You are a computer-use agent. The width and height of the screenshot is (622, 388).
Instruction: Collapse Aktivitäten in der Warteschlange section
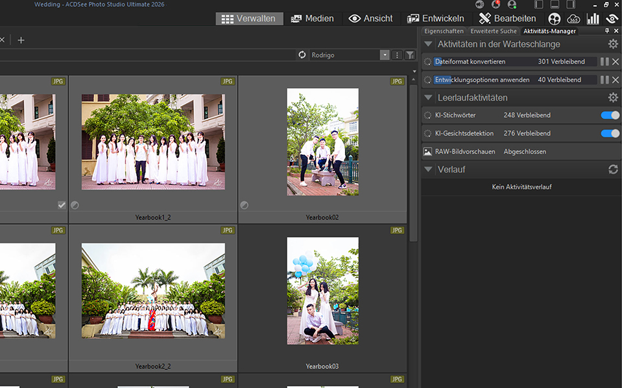coord(428,44)
